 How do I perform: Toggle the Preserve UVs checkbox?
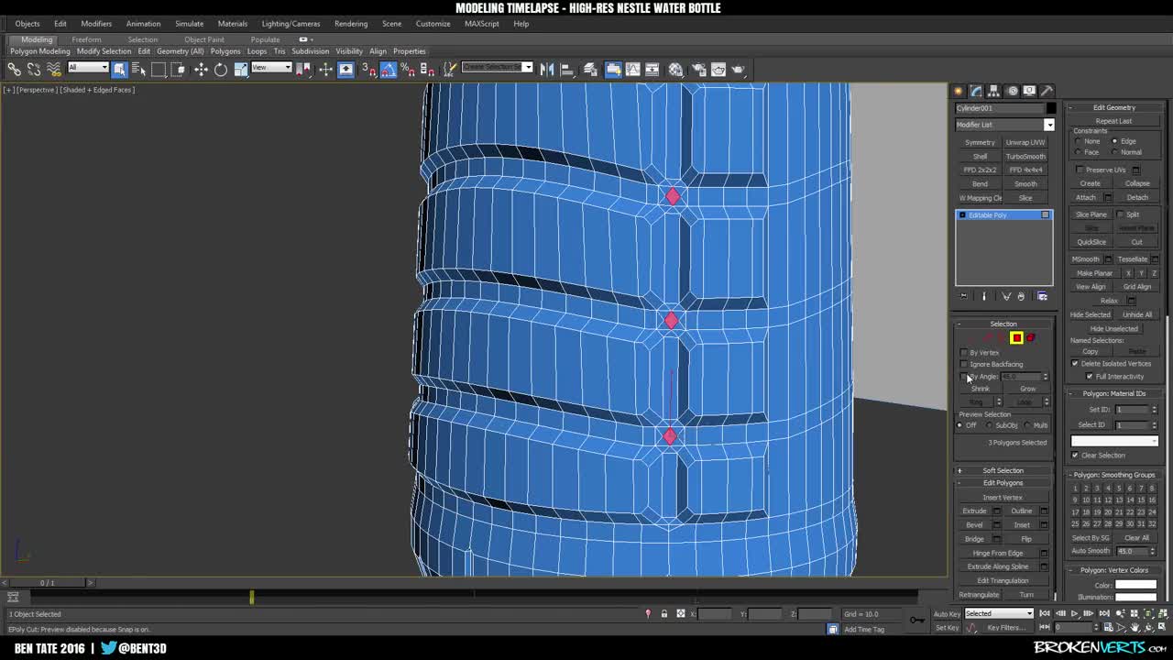tap(1080, 170)
